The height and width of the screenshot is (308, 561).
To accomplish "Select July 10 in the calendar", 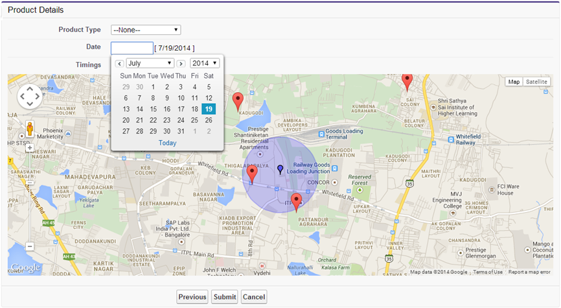I will point(181,98).
